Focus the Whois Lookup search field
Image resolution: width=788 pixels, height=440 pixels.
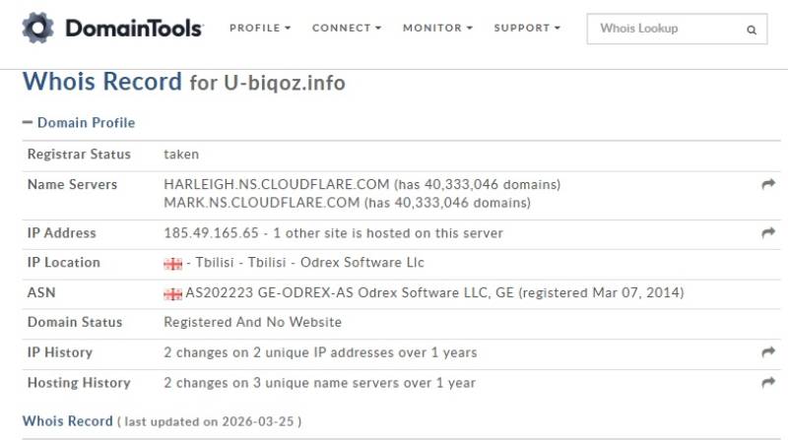tap(677, 29)
